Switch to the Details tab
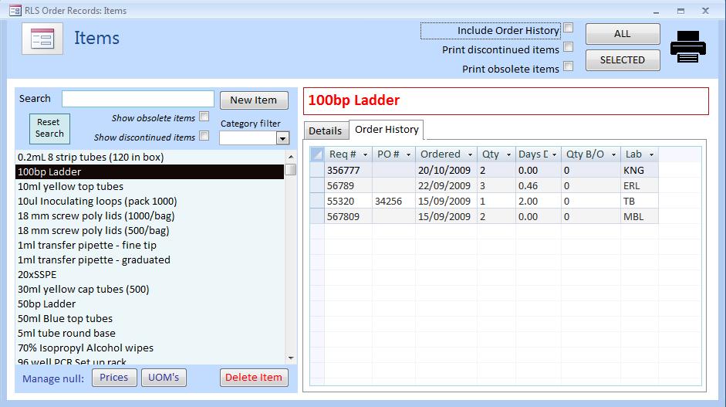 [325, 131]
